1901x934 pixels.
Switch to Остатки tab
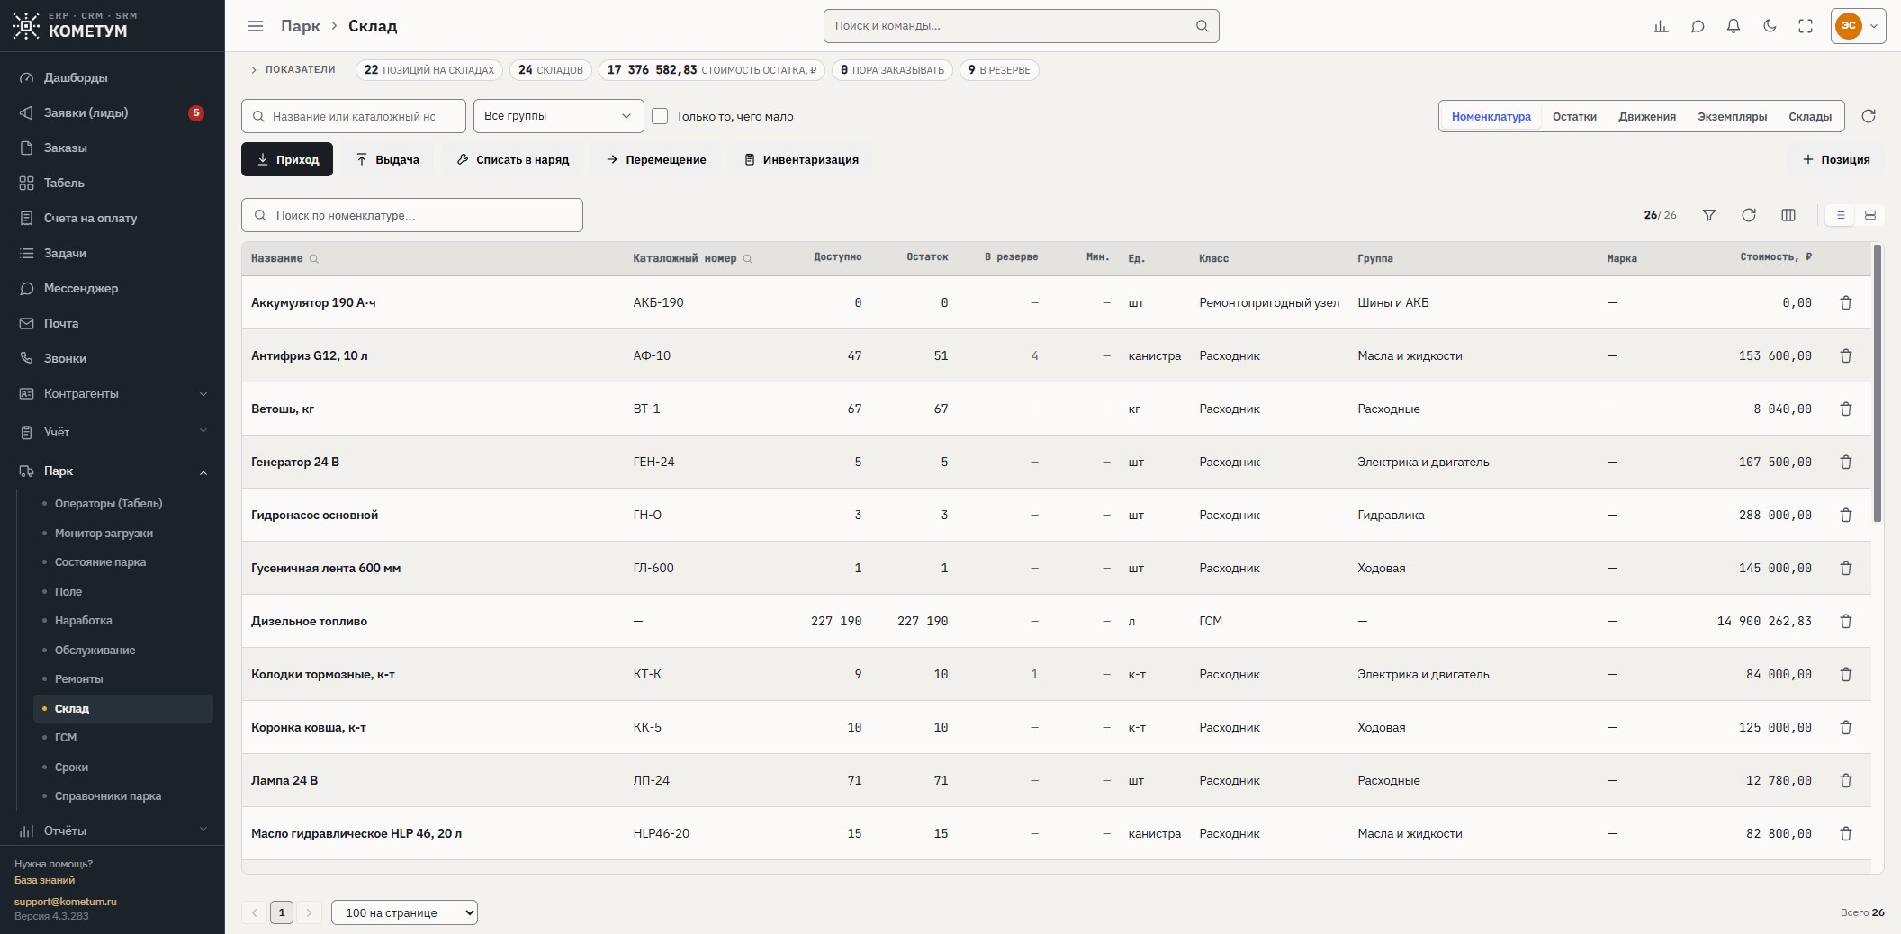coord(1574,116)
